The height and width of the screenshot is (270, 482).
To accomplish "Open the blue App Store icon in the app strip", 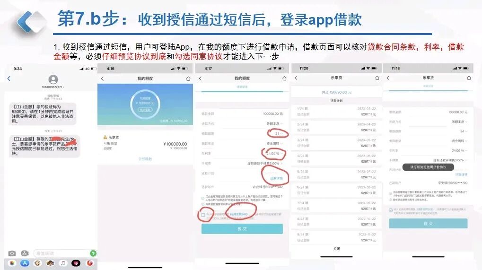I will click(25, 263).
